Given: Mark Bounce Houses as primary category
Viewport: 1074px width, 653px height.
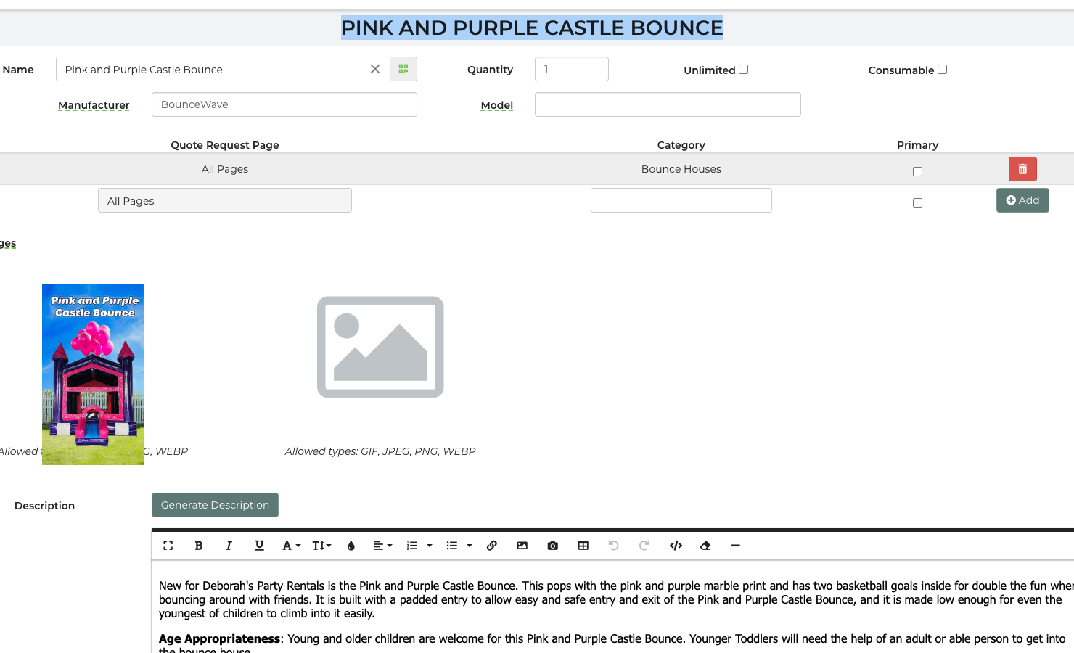Looking at the screenshot, I should pyautogui.click(x=917, y=172).
